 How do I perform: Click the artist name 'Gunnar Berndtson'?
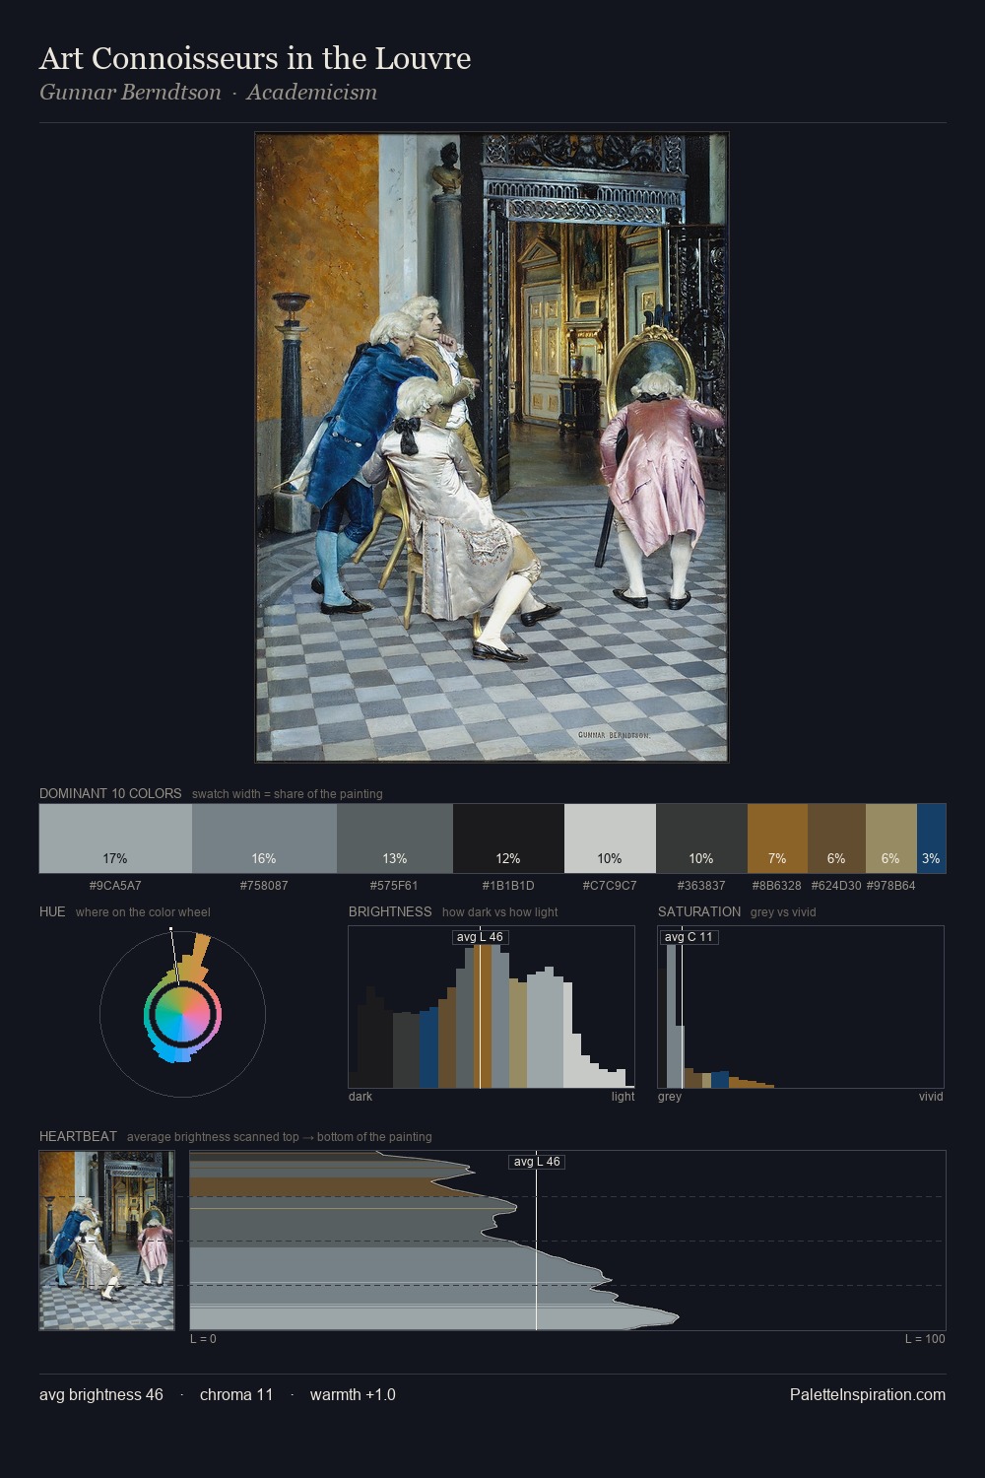coord(130,93)
